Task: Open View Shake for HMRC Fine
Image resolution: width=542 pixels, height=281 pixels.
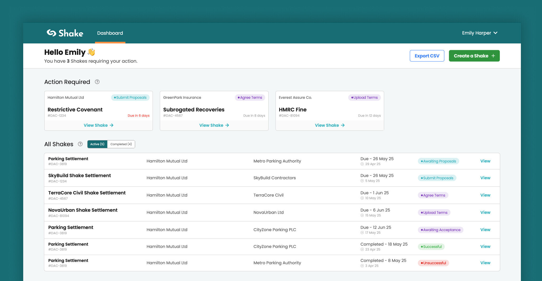Action: 330,125
